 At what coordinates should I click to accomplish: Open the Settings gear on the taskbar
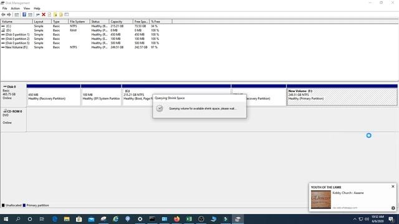click(140, 219)
